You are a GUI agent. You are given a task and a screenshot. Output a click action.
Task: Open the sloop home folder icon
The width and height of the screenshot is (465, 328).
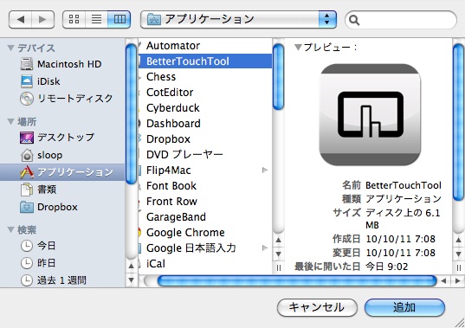click(27, 155)
